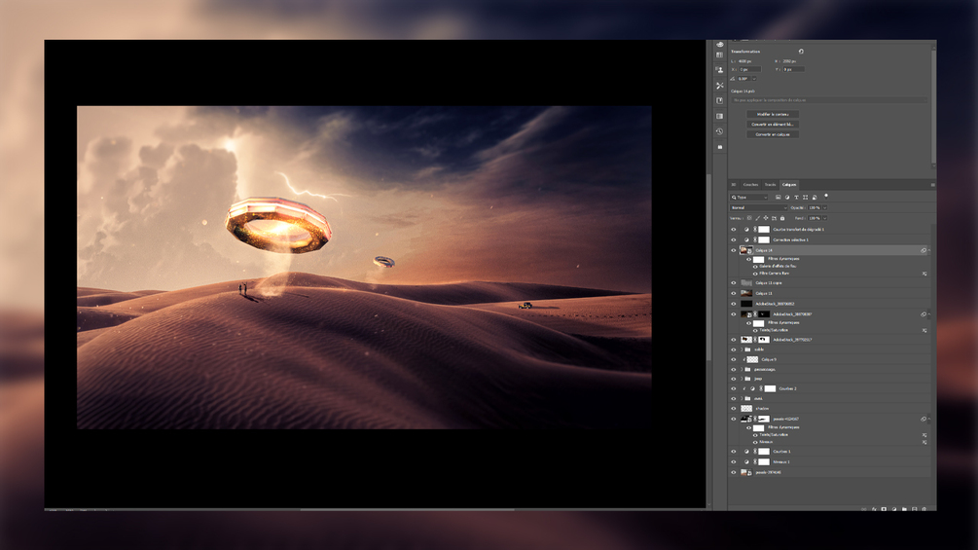Image resolution: width=978 pixels, height=550 pixels.
Task: Lock all padlock icon
Action: coord(782,218)
